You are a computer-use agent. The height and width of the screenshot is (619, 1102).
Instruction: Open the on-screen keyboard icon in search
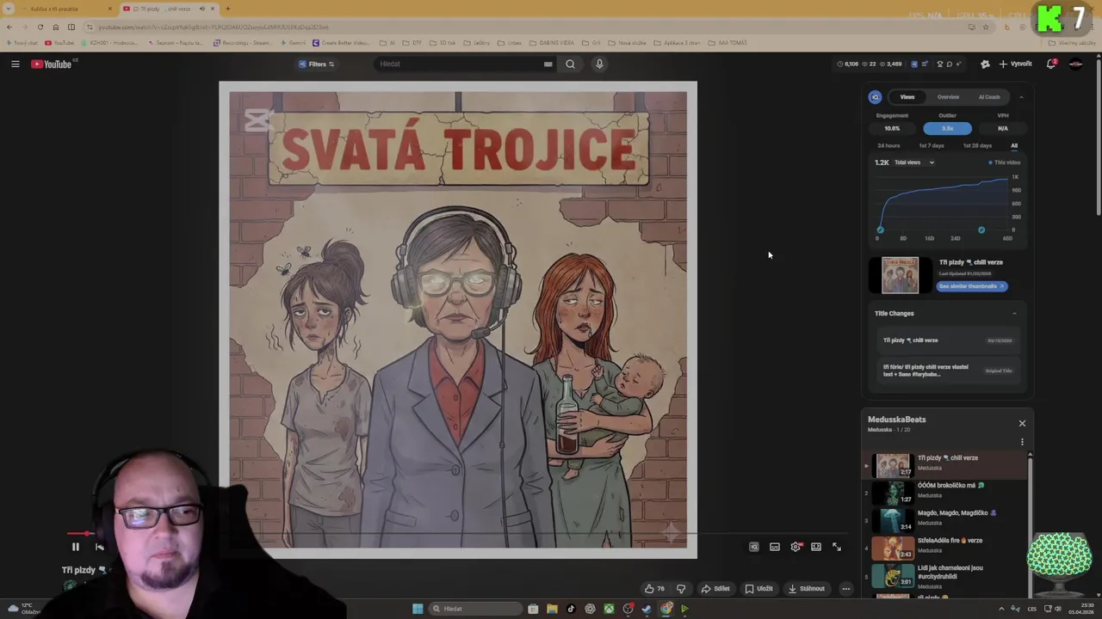(x=548, y=64)
